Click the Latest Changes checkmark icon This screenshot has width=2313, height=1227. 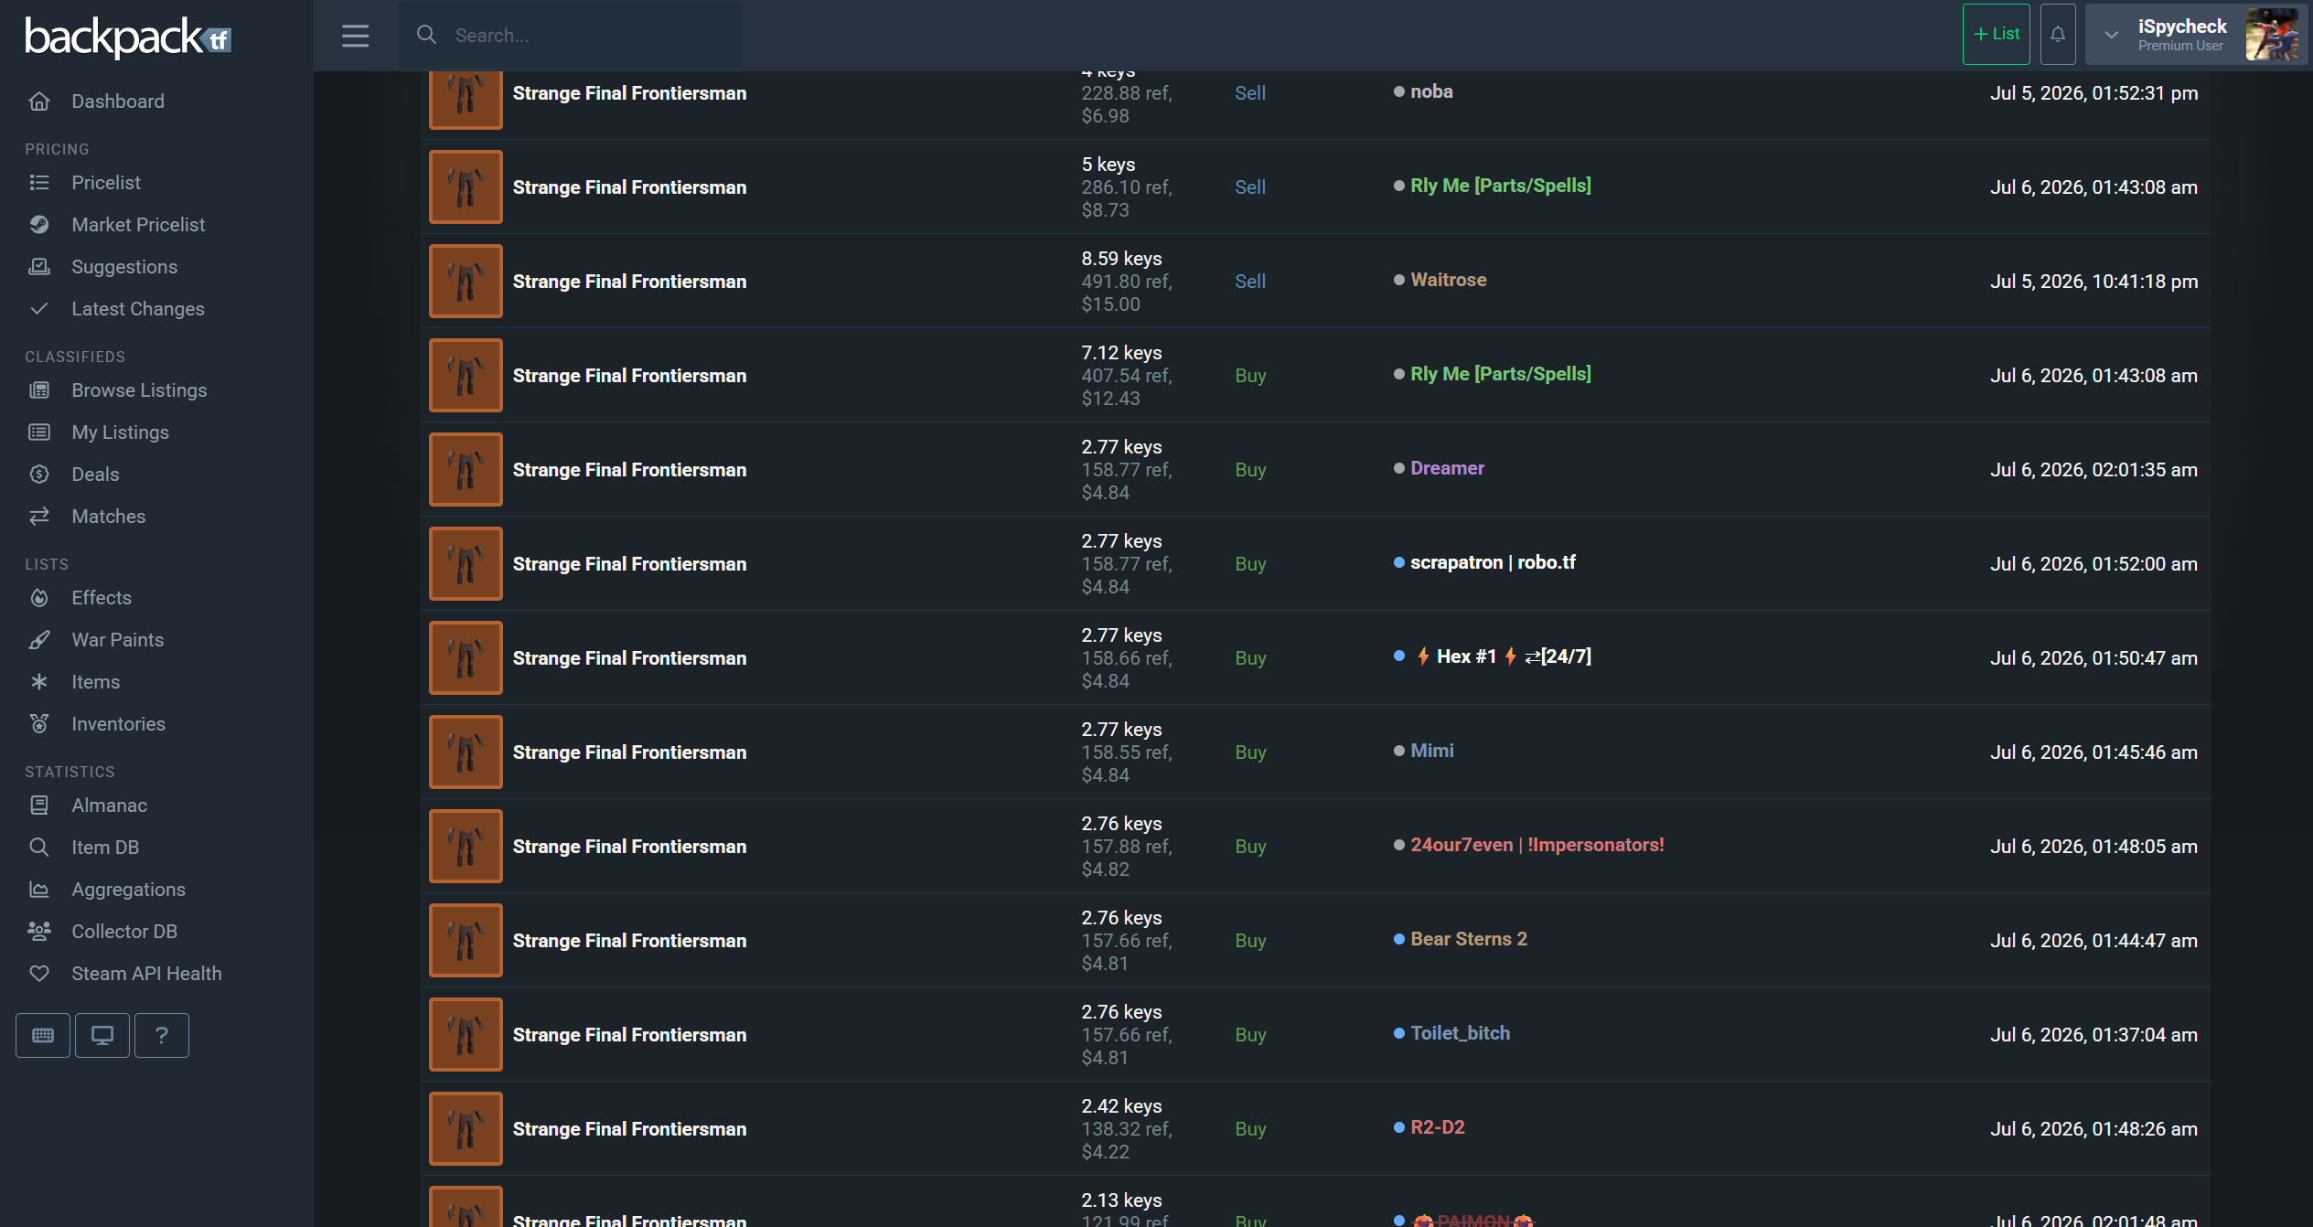point(39,309)
